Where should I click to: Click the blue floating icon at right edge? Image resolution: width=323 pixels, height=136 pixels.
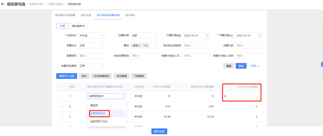tap(322, 64)
